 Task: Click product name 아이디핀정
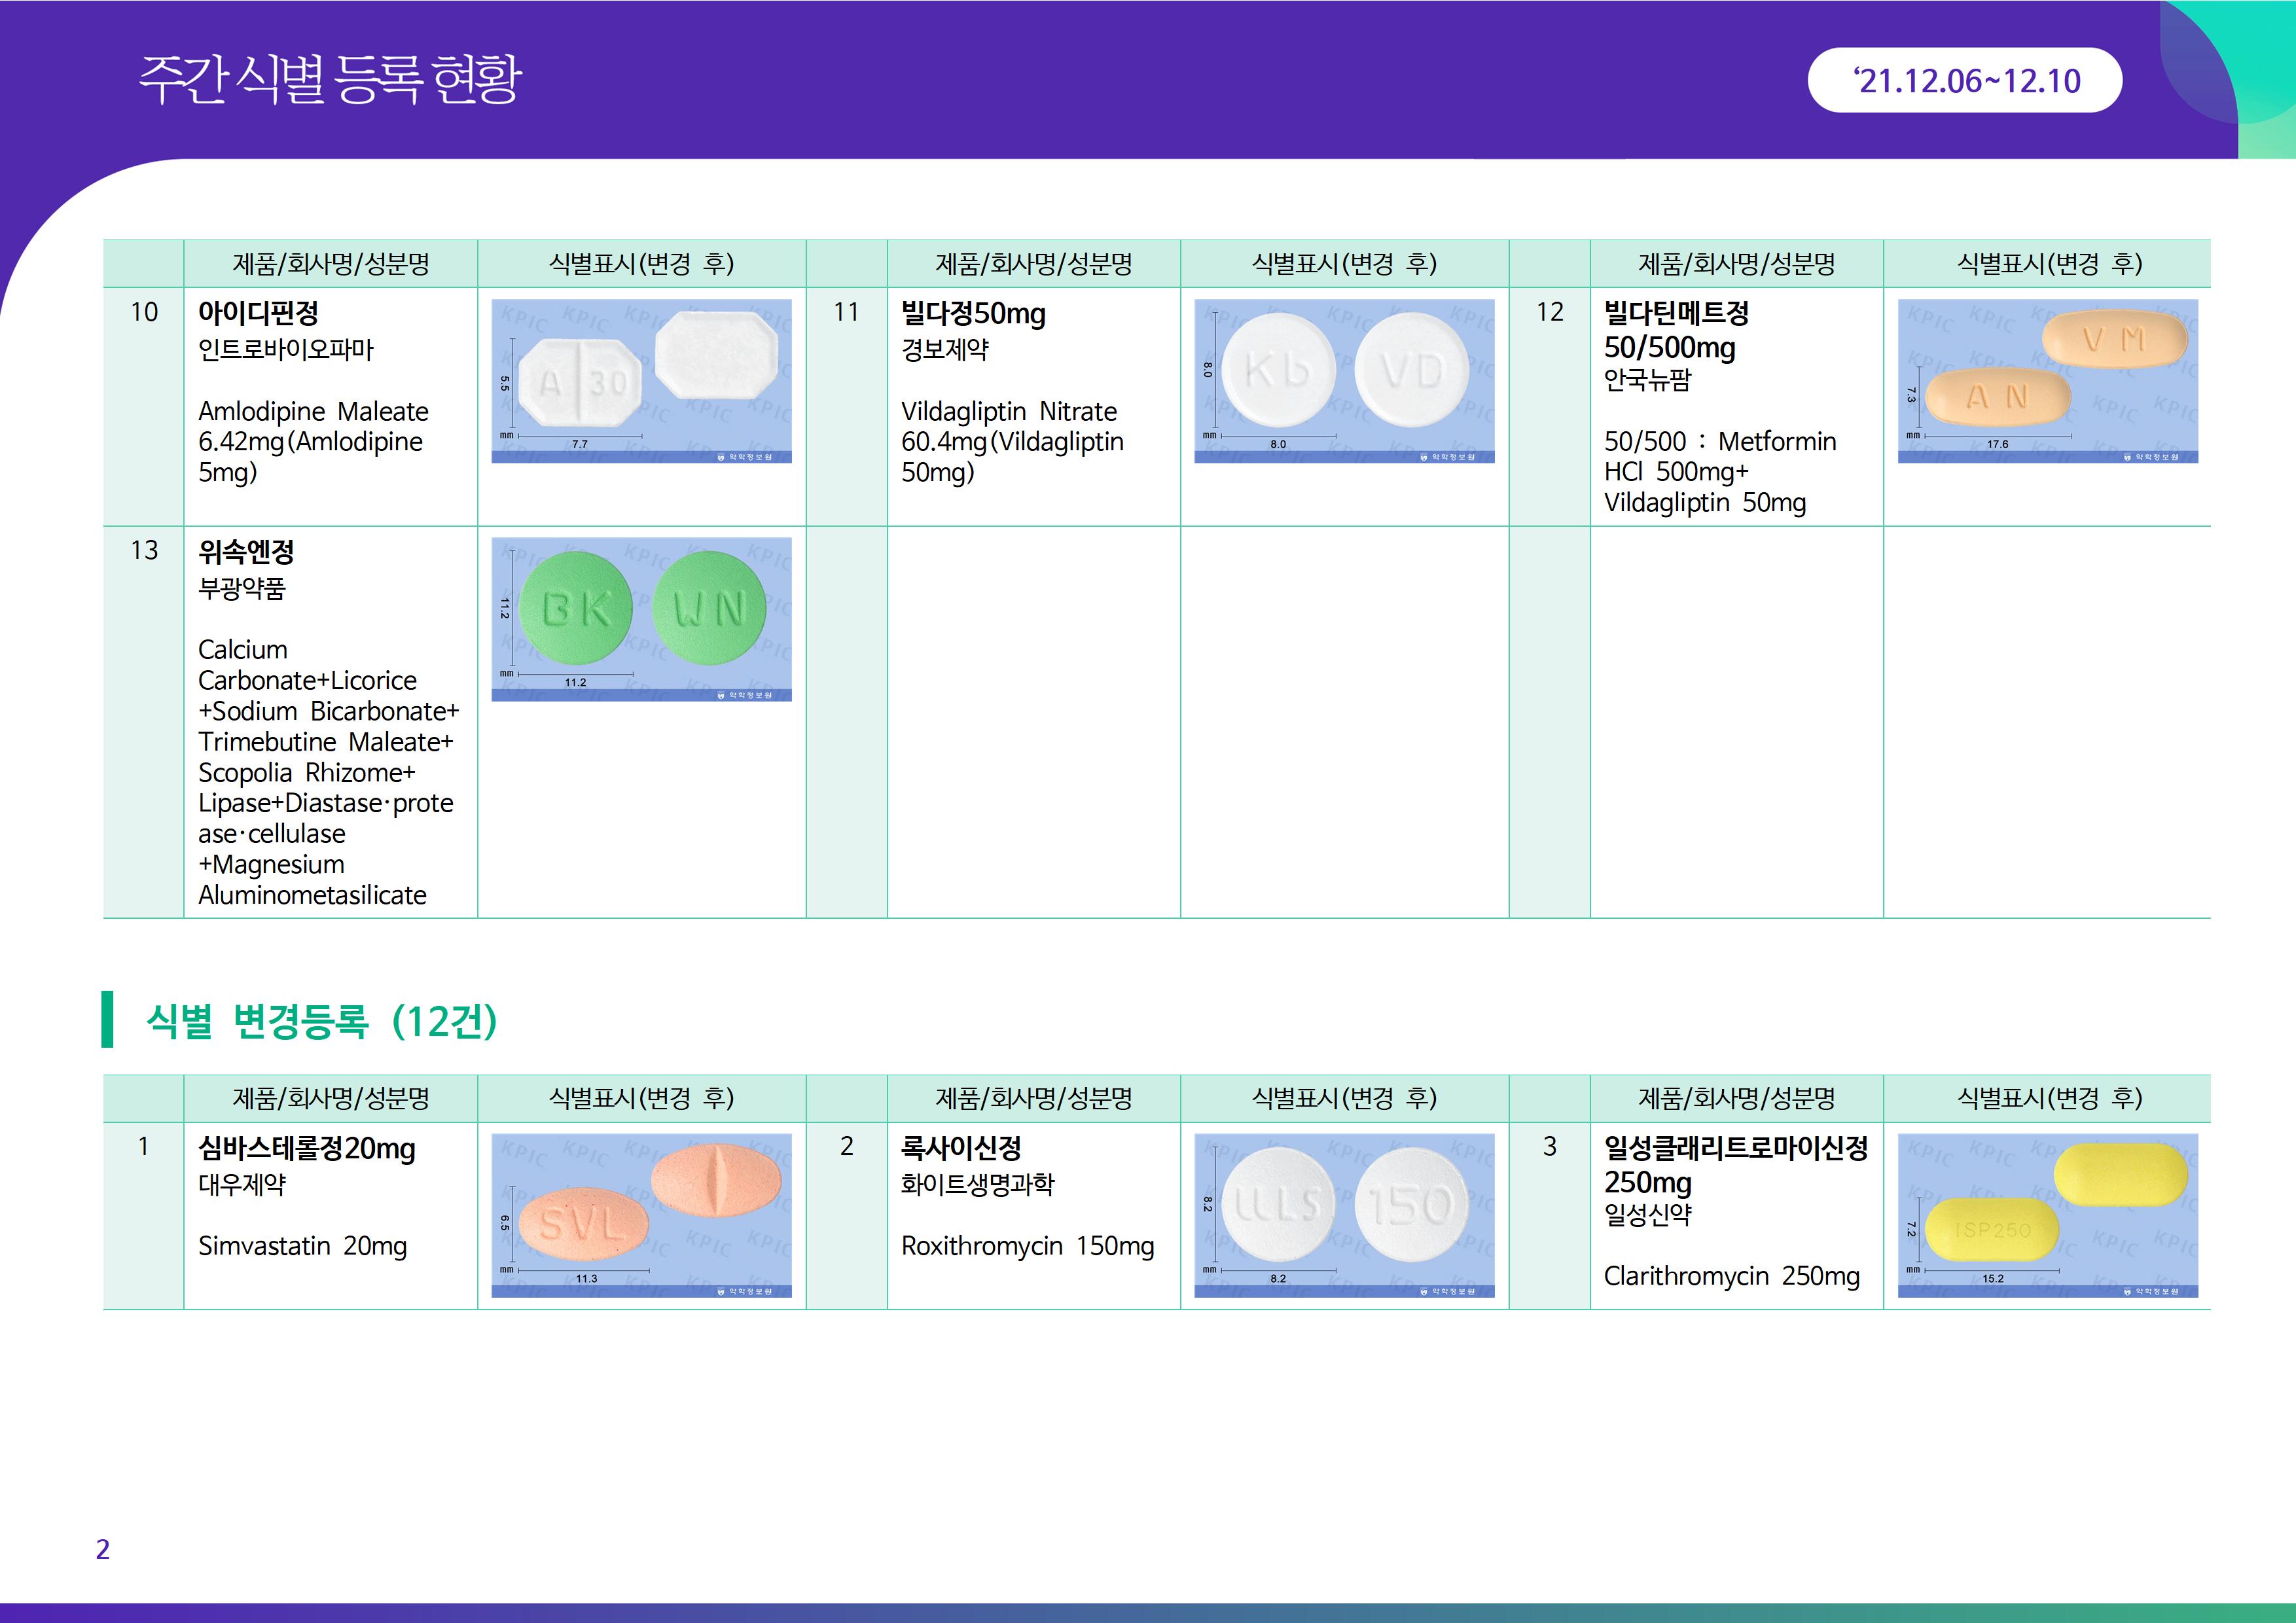tap(258, 313)
